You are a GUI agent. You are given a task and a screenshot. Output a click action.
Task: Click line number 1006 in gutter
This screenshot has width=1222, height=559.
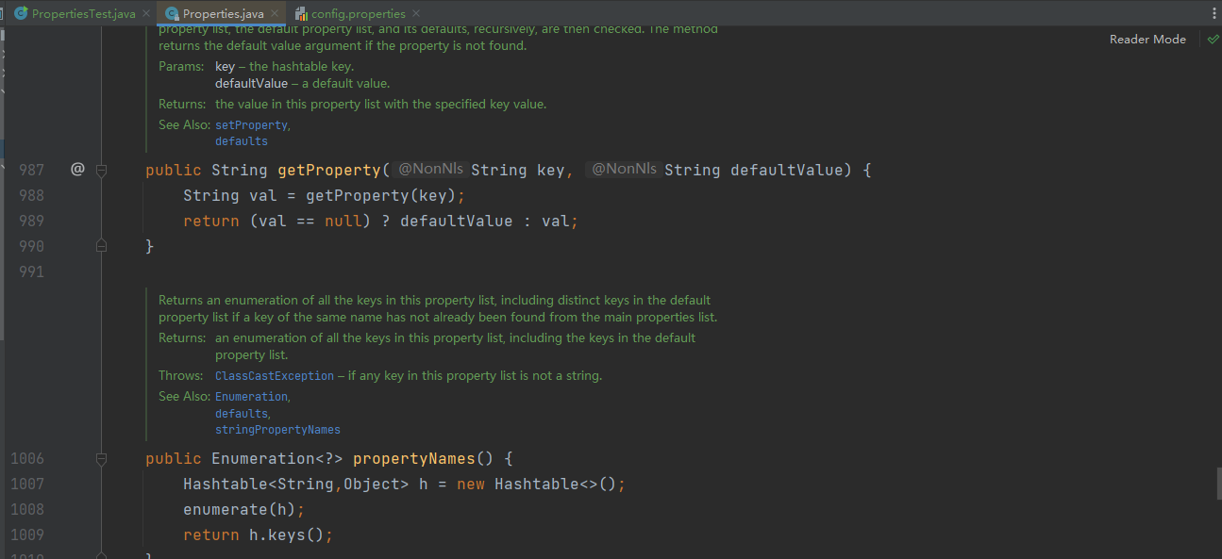pyautogui.click(x=27, y=459)
